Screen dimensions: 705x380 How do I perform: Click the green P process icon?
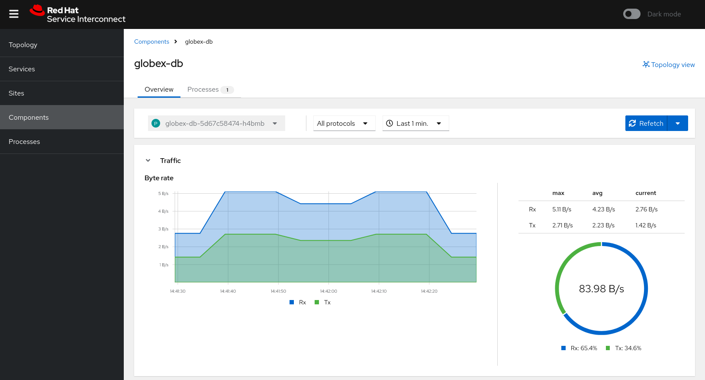156,124
